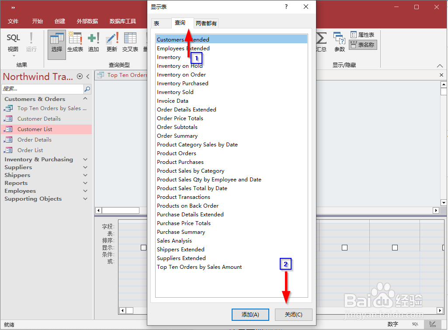Click the 关闭(C) button
448x330 pixels.
pyautogui.click(x=293, y=315)
